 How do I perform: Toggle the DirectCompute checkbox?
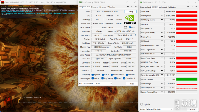pos(112,75)
